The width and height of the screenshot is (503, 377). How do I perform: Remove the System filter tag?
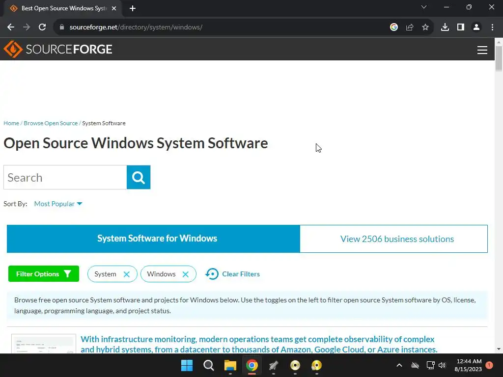(126, 274)
